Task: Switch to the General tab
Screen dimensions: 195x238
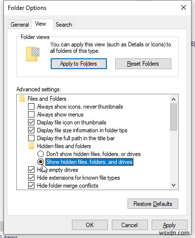Action: click(20, 25)
